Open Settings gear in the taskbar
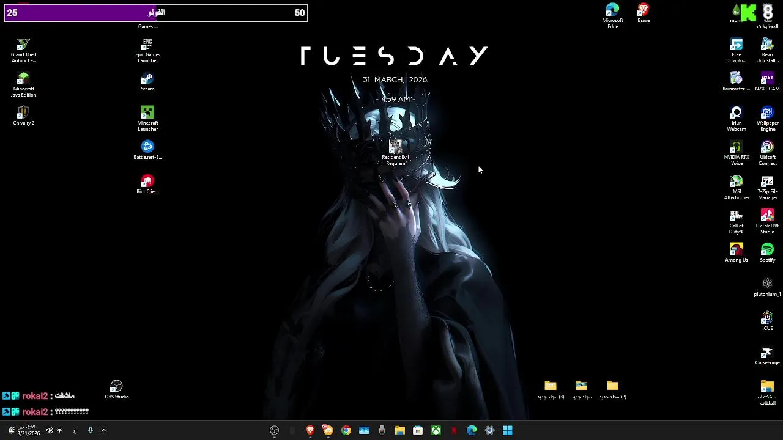 pyautogui.click(x=489, y=430)
